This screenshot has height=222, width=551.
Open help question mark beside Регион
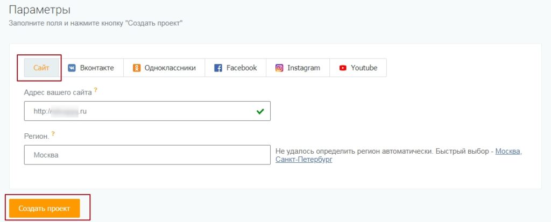(x=54, y=135)
